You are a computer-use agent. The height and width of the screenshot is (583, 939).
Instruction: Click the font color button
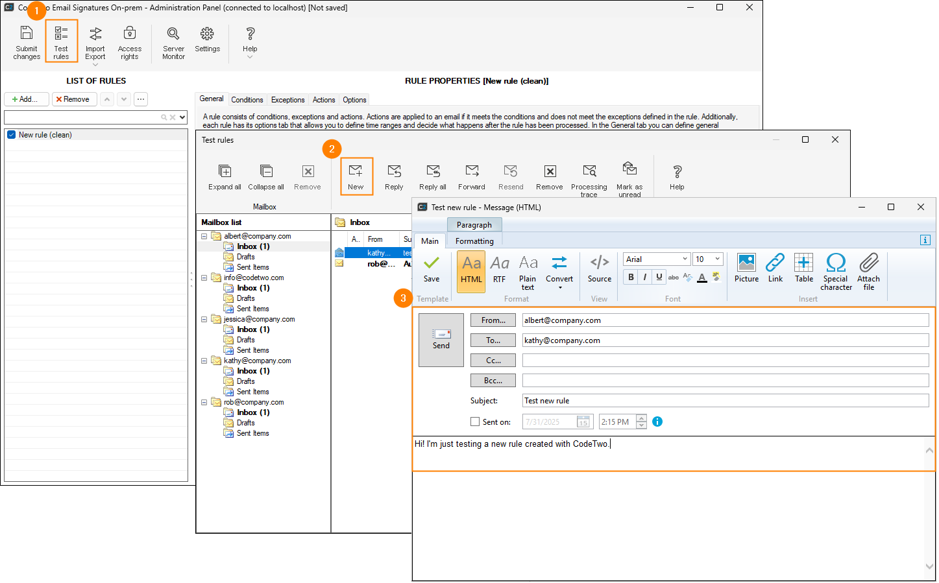[x=702, y=277]
